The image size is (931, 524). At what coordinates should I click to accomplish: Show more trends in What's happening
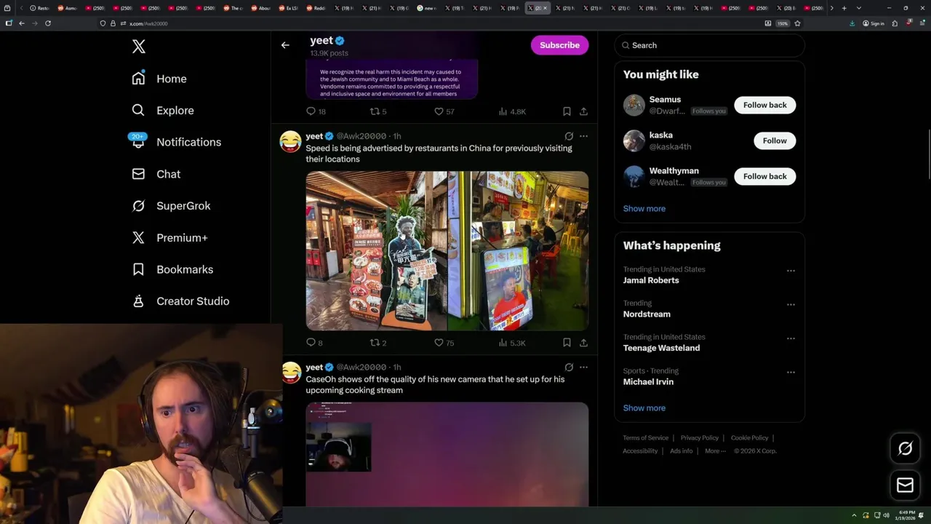pyautogui.click(x=644, y=408)
